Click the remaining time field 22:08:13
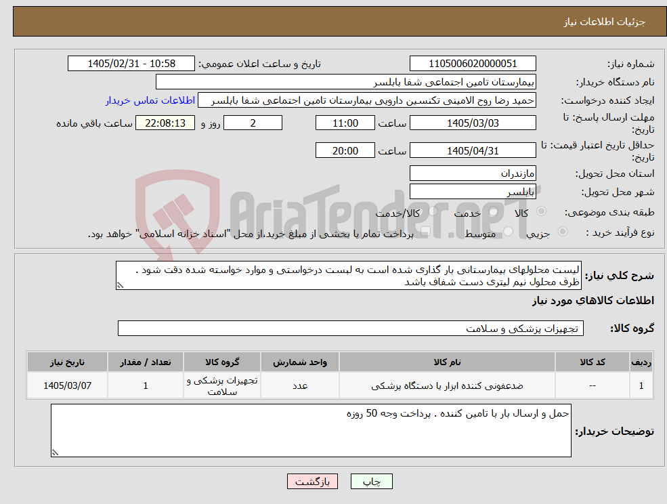The width and height of the screenshot is (667, 504). point(165,123)
